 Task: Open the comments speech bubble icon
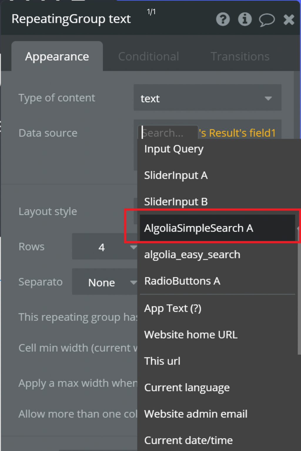[267, 20]
